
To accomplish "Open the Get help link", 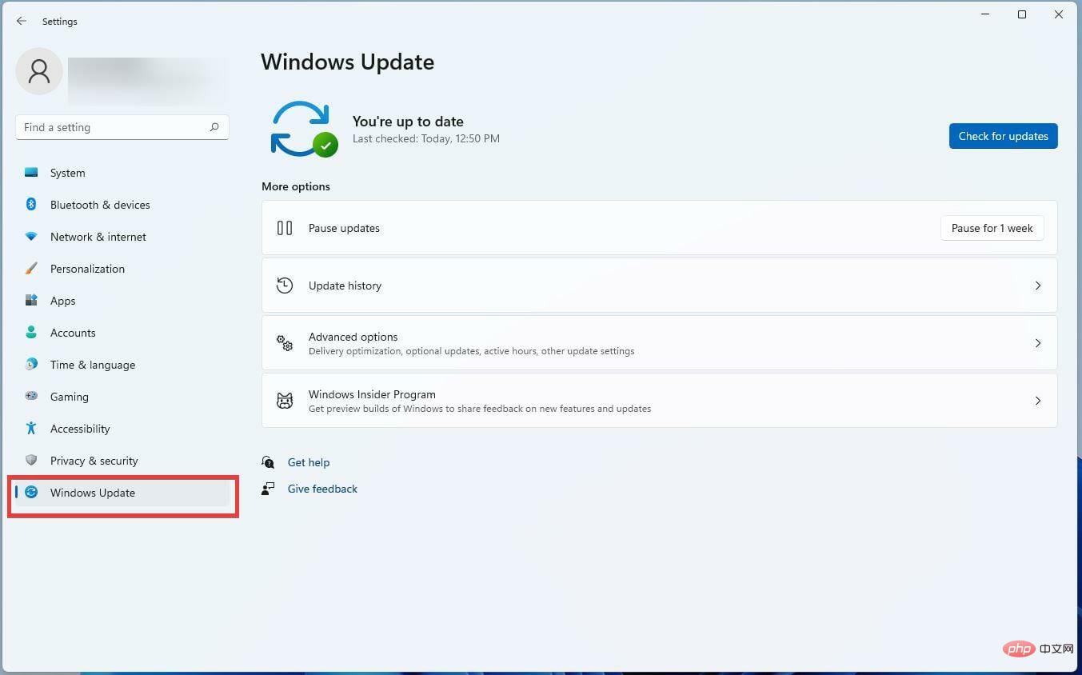I will (x=309, y=462).
